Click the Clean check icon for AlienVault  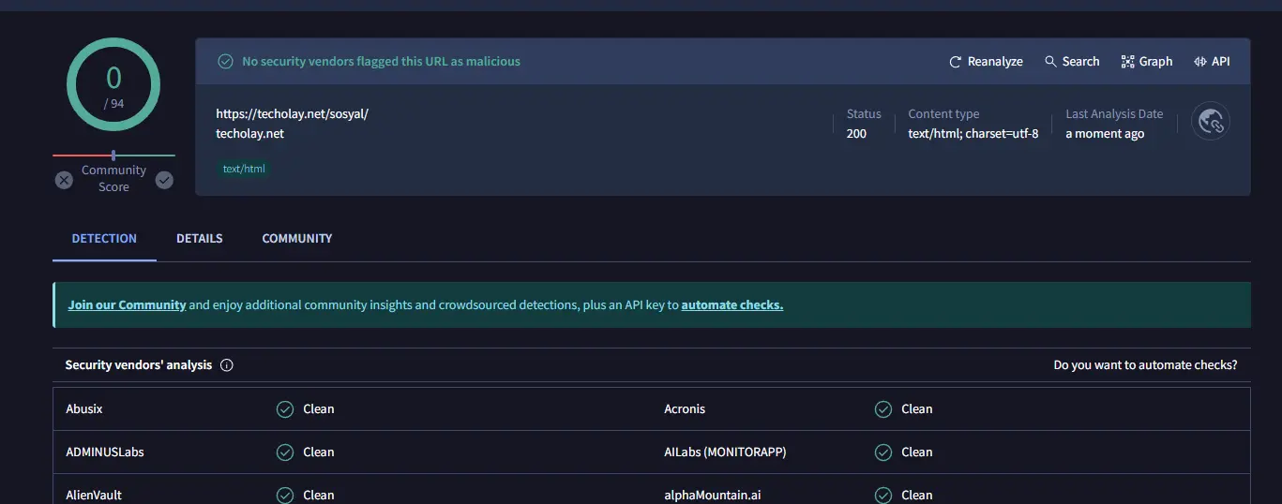tap(285, 495)
